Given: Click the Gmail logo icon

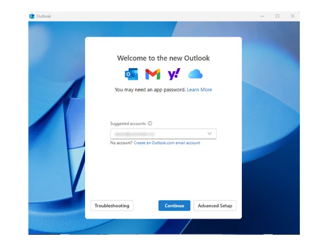Looking at the screenshot, I should (153, 74).
